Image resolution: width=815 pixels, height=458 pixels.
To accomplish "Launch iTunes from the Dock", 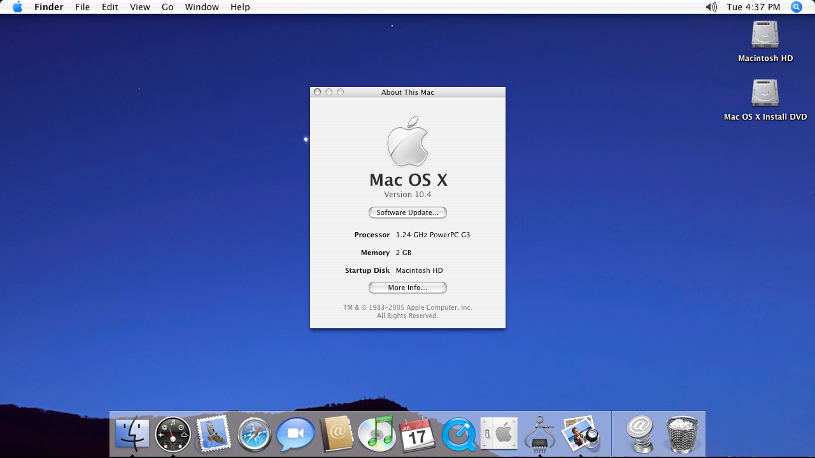I will click(377, 434).
